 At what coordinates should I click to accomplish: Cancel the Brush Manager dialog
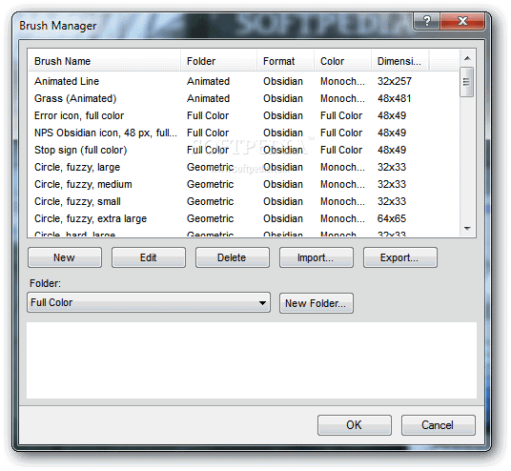pos(438,425)
